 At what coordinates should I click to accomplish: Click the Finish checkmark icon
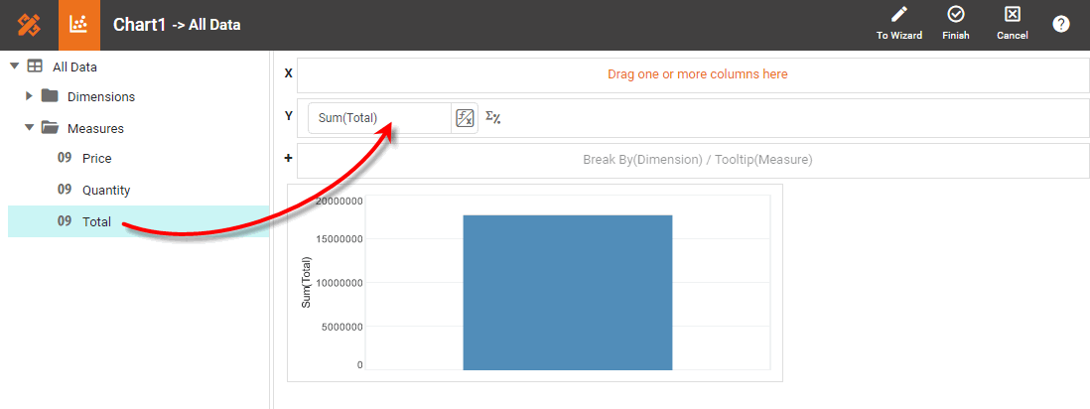pos(956,15)
